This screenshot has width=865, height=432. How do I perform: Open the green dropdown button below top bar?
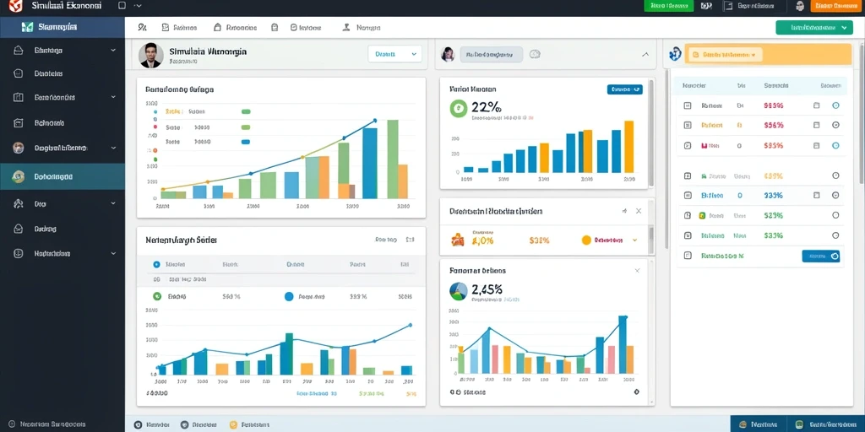coord(814,28)
